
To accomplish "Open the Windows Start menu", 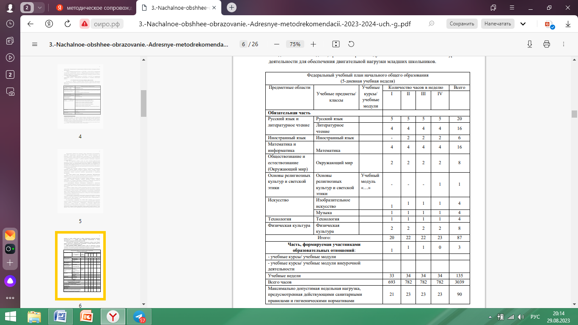I will coord(10,317).
